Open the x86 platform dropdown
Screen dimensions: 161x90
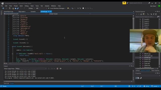pyautogui.click(x=41, y=8)
